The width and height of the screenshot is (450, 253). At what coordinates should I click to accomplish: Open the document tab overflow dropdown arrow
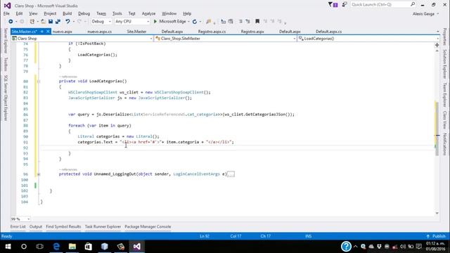[437, 32]
